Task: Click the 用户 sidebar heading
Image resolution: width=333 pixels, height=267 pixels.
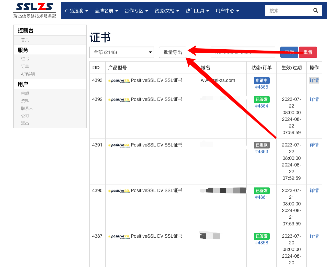Action: [23, 84]
